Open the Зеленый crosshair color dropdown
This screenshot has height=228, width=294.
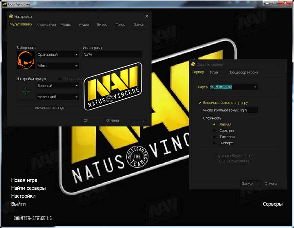click(58, 86)
